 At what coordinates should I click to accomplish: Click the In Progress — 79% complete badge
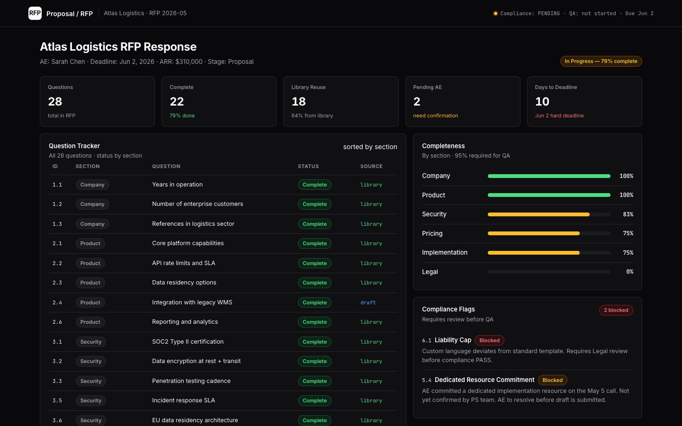click(x=601, y=61)
